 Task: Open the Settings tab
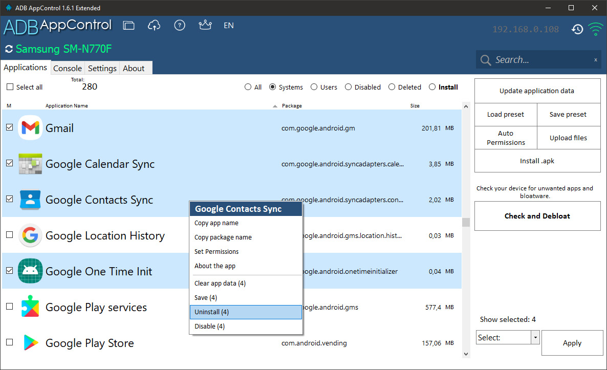102,68
